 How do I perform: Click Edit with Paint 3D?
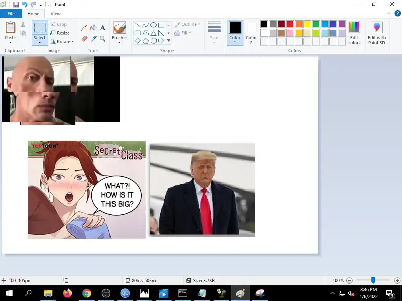point(376,33)
